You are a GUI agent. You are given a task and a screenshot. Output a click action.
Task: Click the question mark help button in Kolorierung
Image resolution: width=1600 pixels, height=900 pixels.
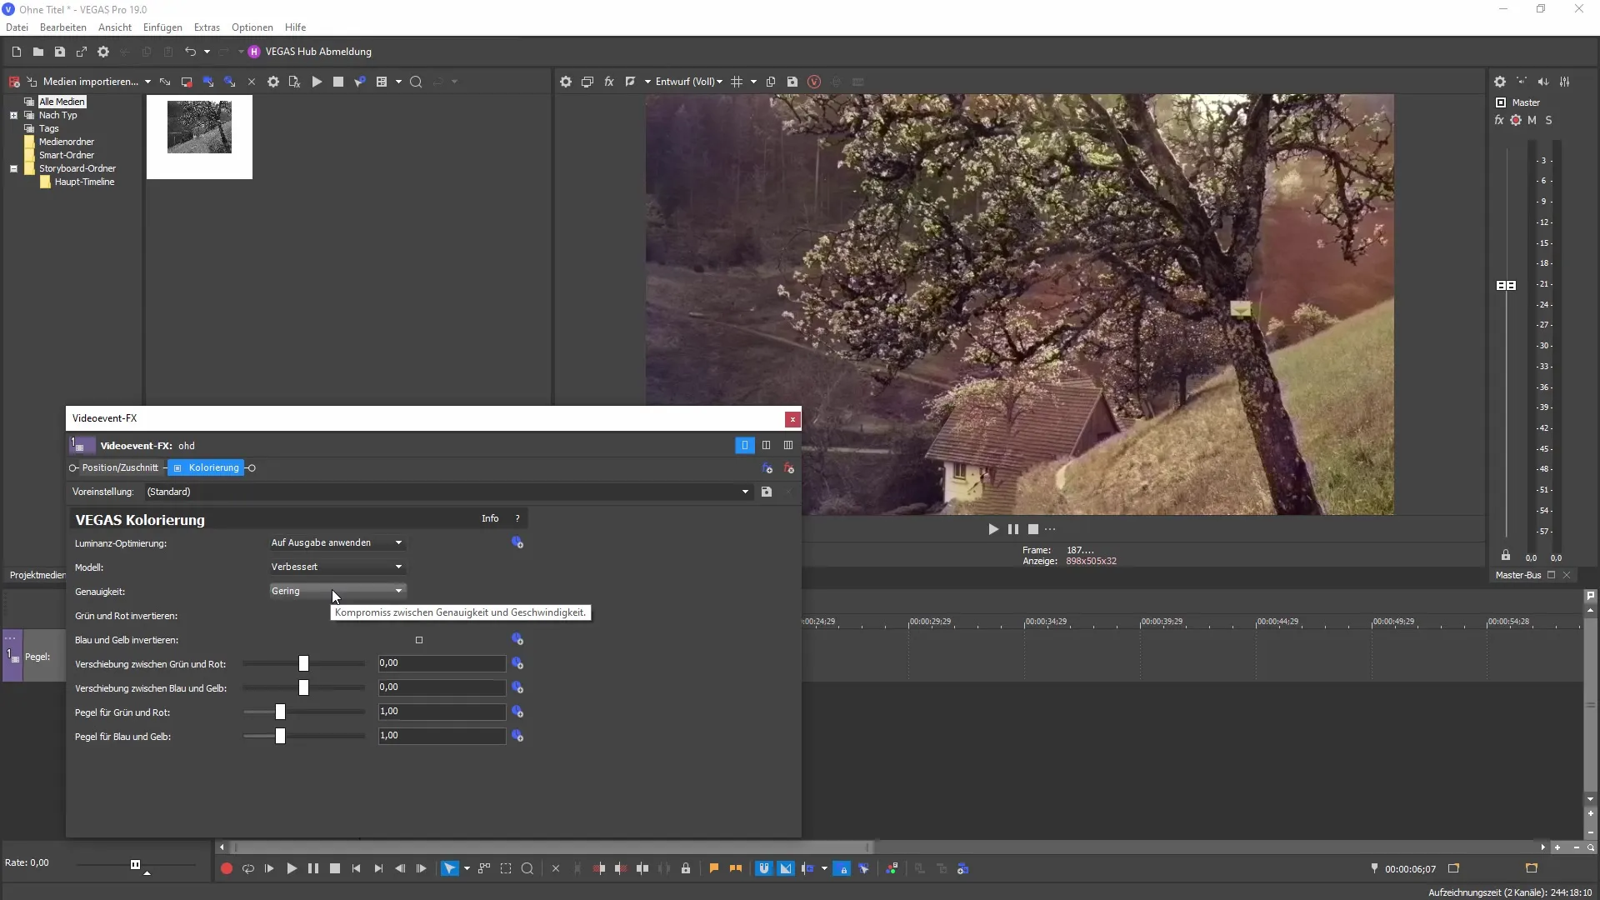tap(517, 518)
